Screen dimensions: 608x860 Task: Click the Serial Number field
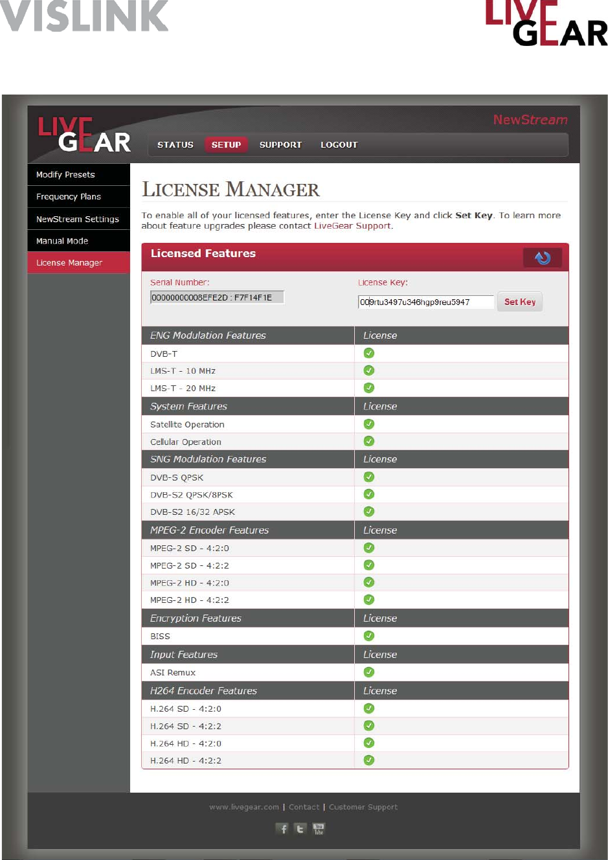click(x=218, y=297)
